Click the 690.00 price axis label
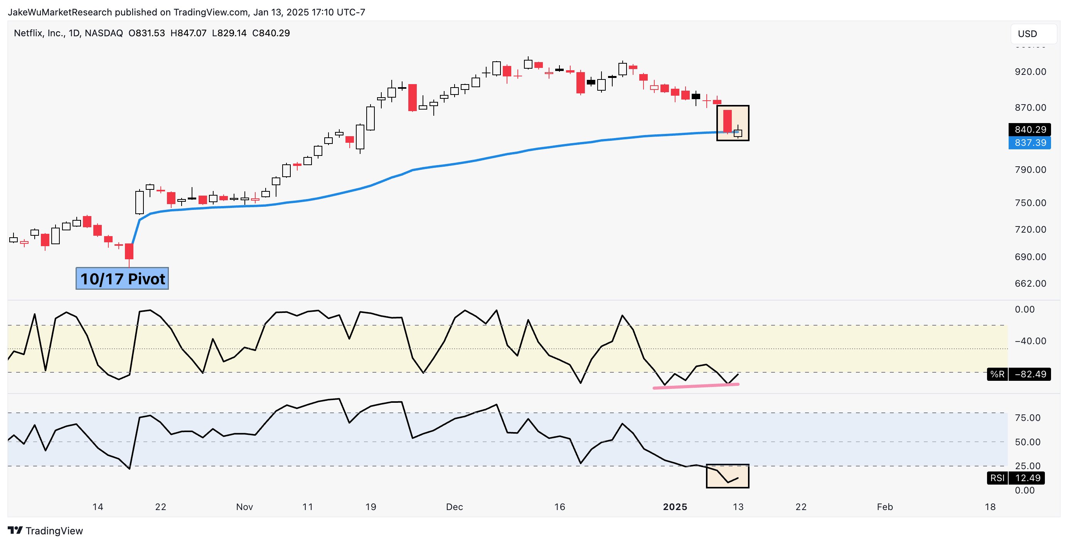The height and width of the screenshot is (544, 1068). click(x=1031, y=257)
